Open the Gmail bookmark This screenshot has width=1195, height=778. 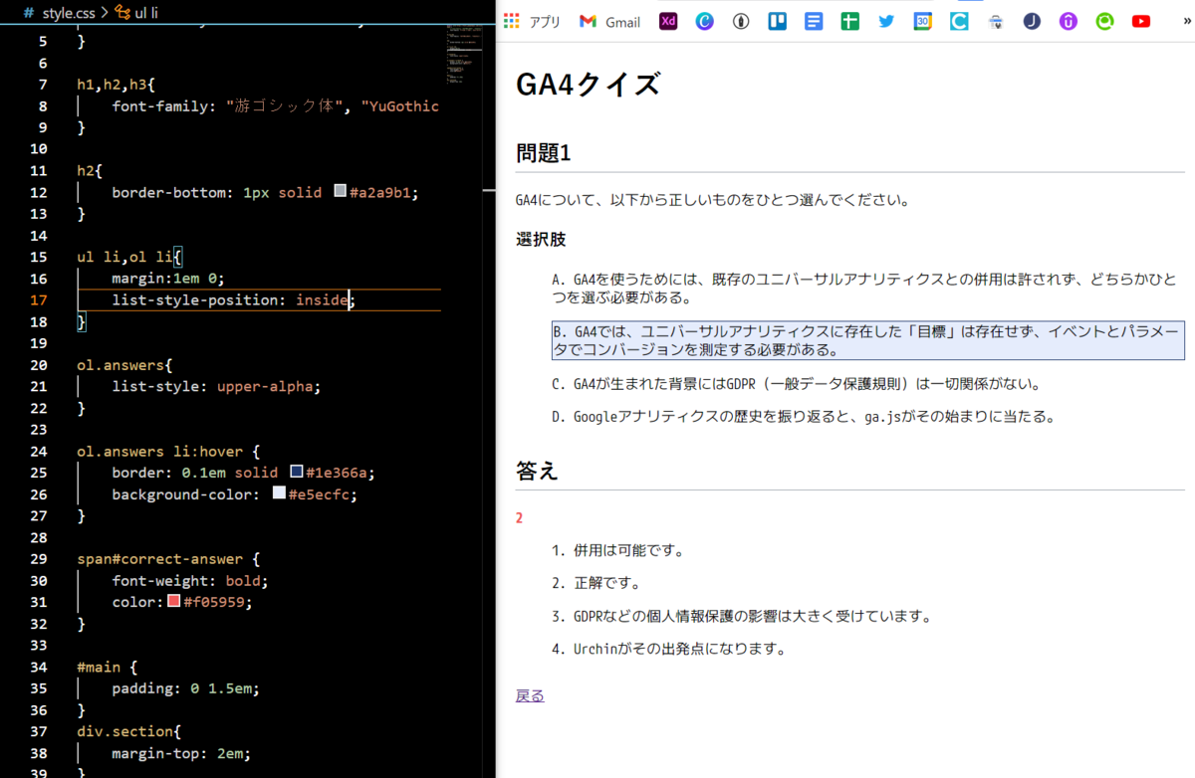(x=609, y=21)
